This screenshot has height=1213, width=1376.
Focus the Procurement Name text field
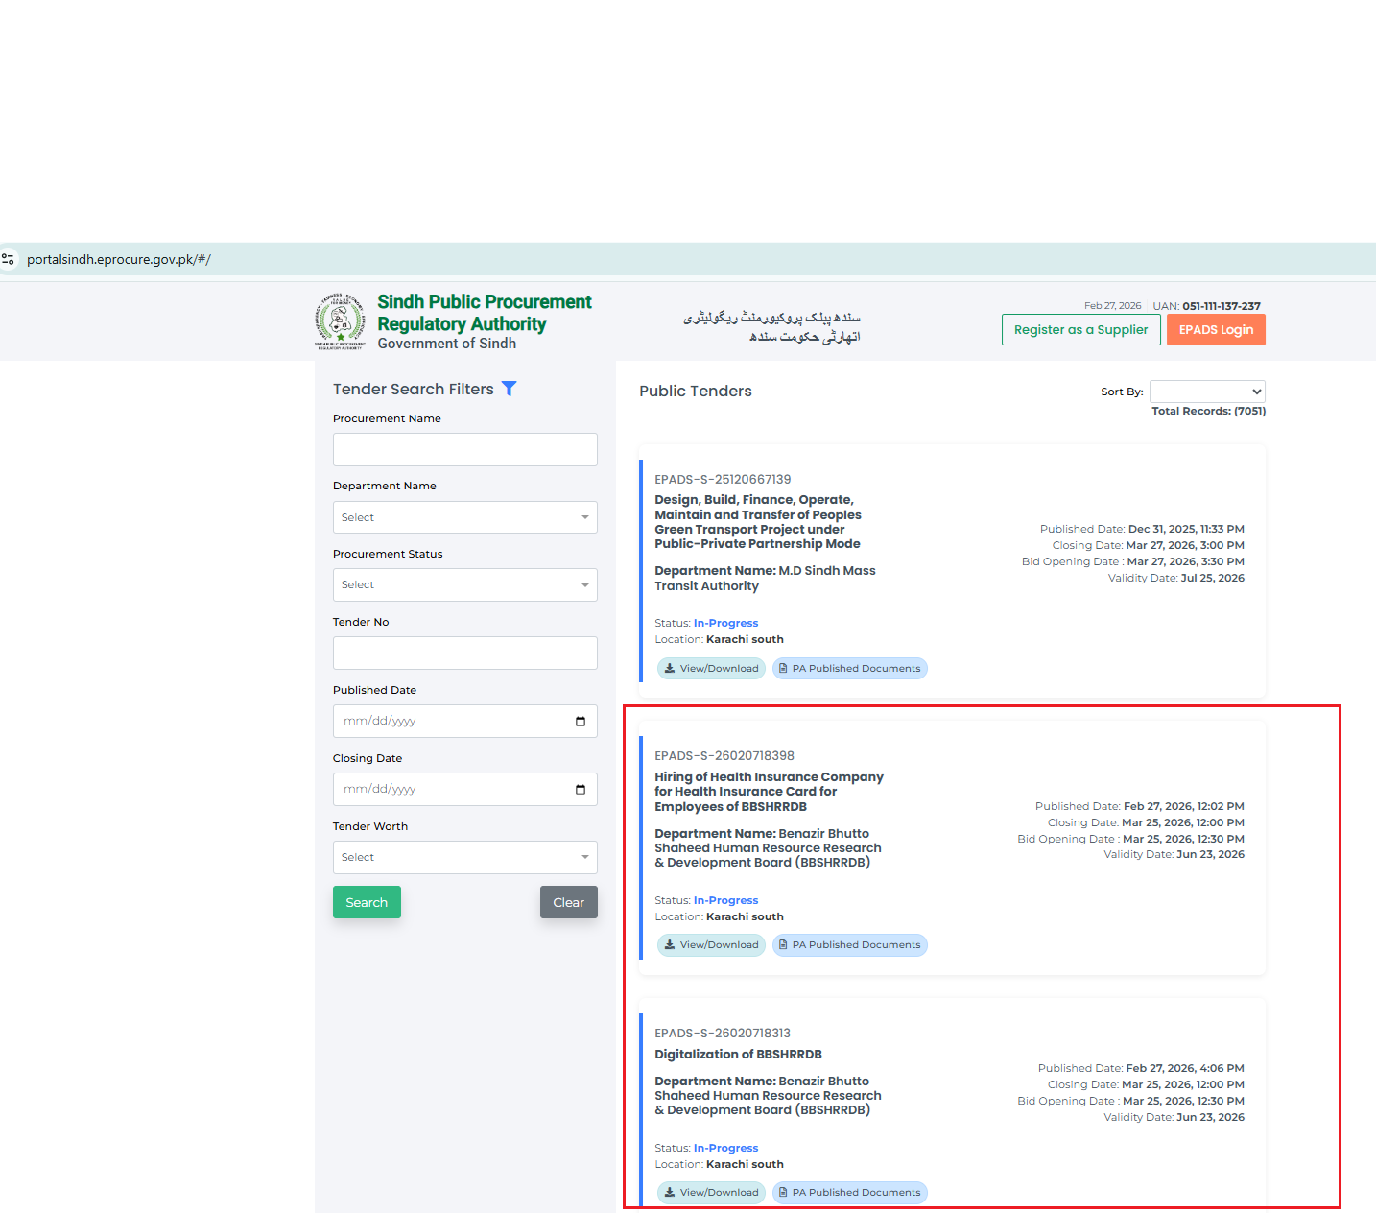[464, 450]
